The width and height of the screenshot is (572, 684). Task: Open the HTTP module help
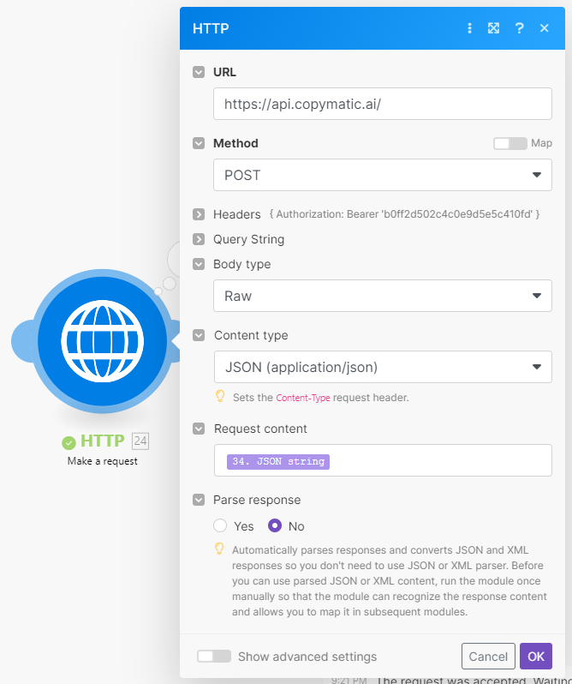coord(519,28)
